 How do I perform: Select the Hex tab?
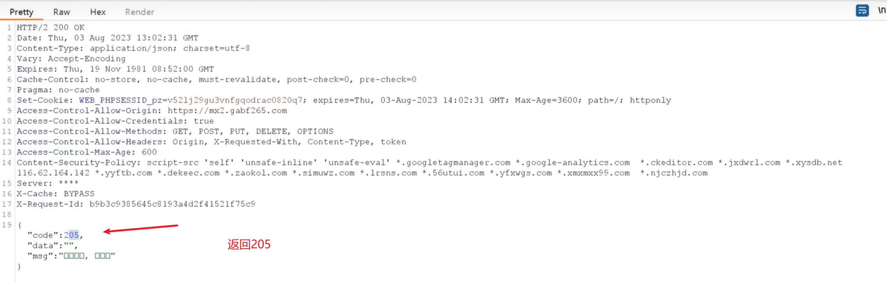[98, 12]
